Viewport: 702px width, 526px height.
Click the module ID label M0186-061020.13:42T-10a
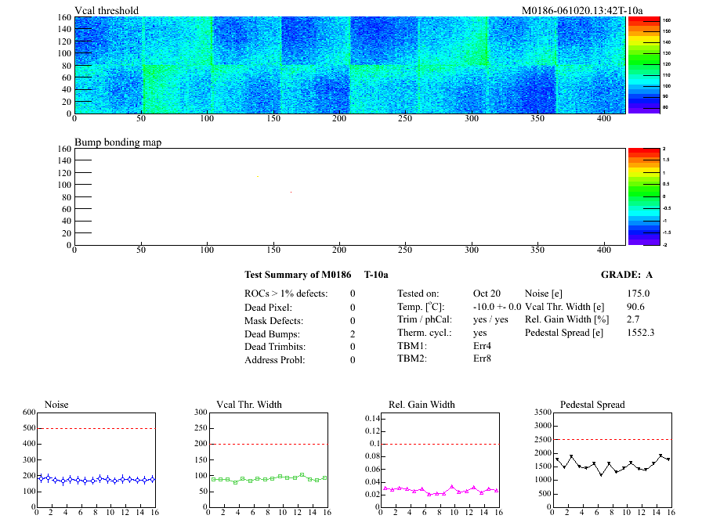[582, 10]
